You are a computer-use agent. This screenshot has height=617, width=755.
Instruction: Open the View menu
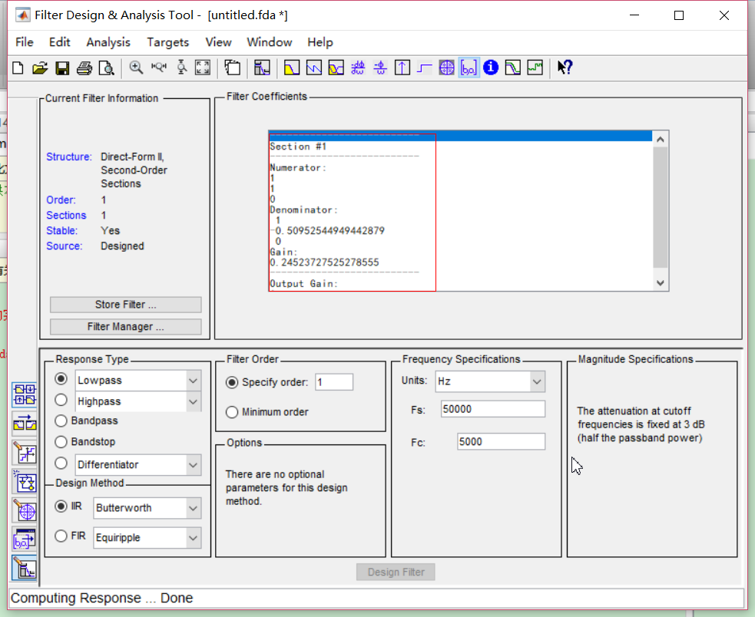219,42
